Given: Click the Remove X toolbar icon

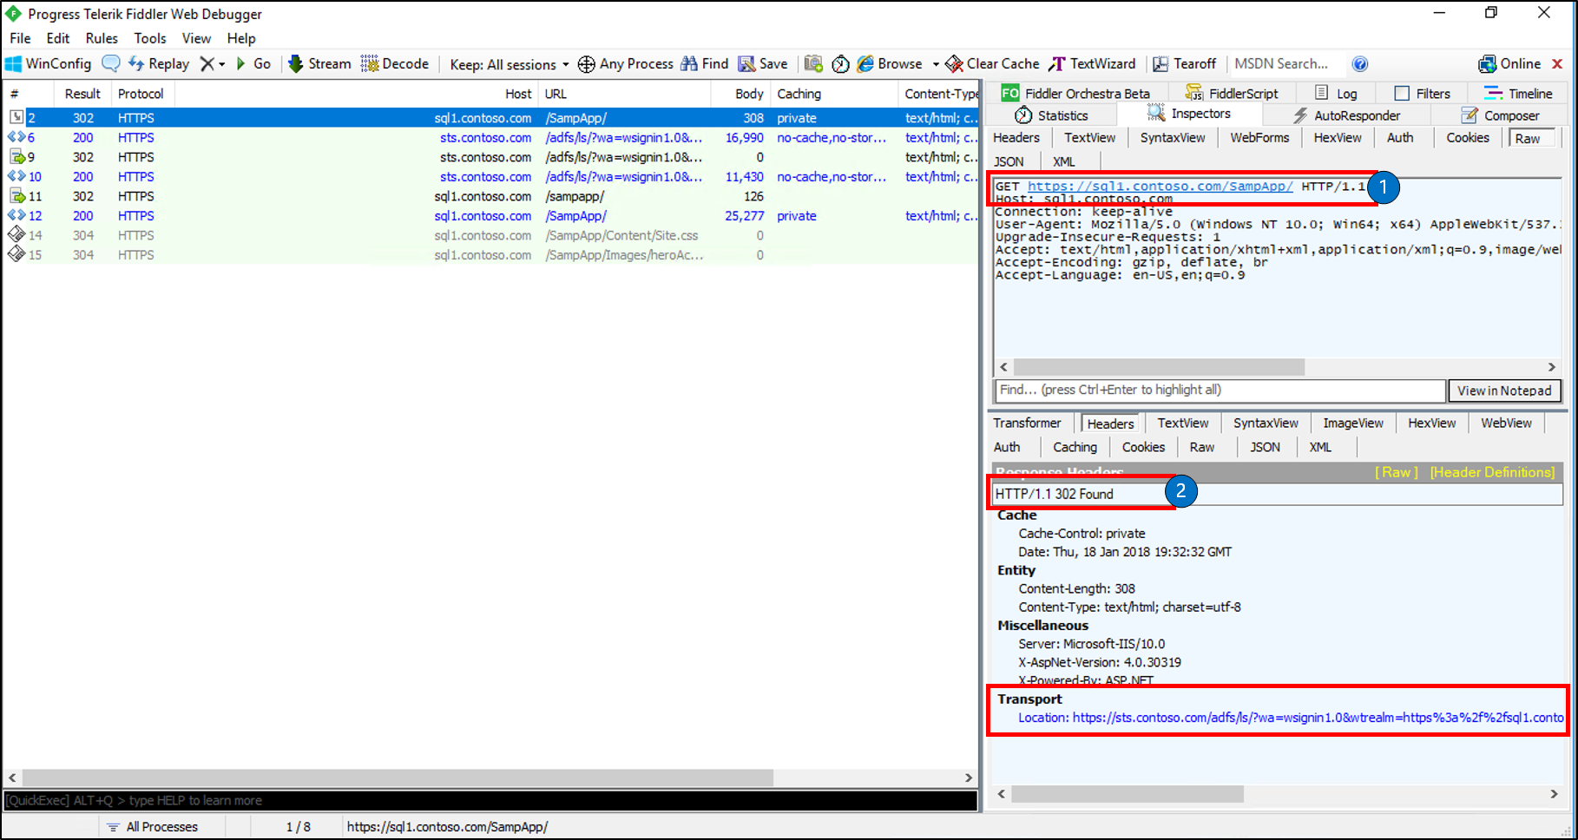Looking at the screenshot, I should (207, 63).
